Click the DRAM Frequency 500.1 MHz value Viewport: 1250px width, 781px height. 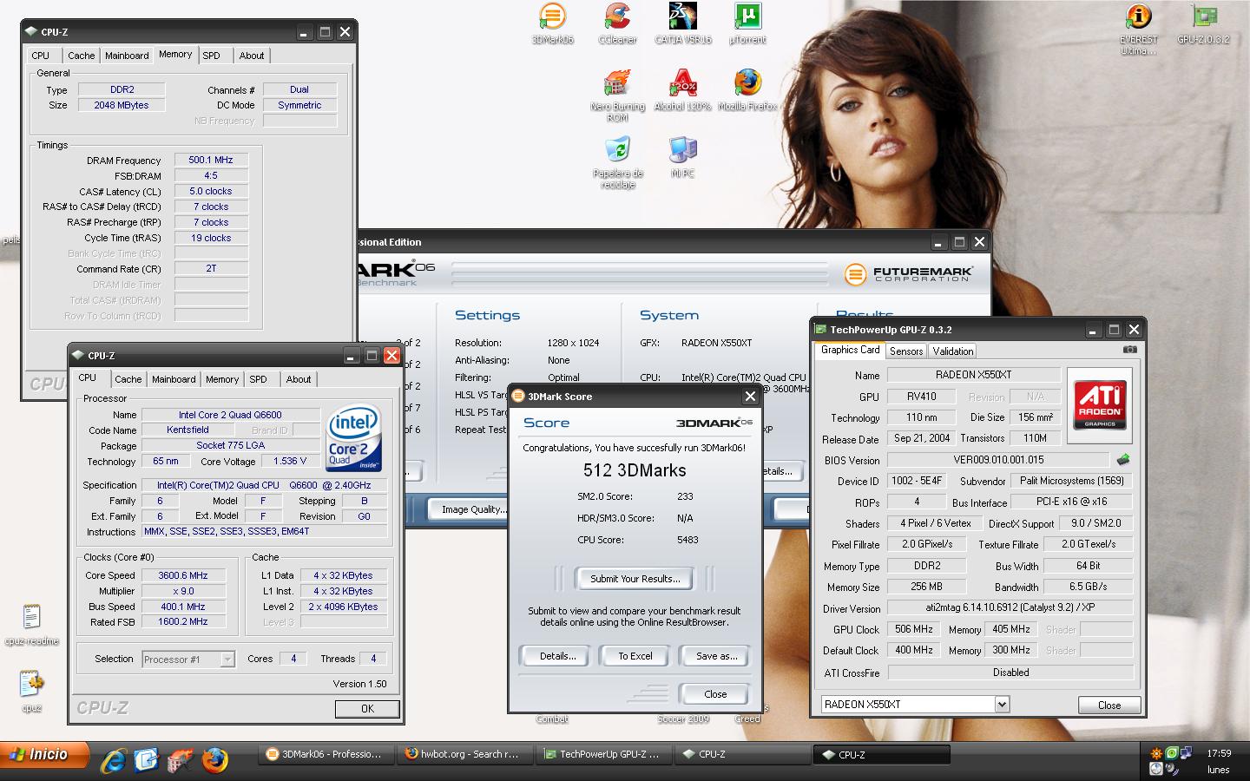pyautogui.click(x=211, y=160)
